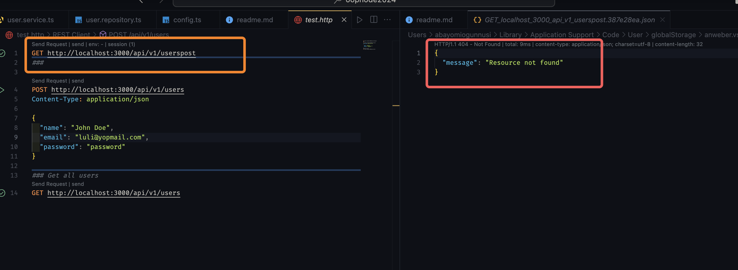Click the Users breadcrumb in response pane
738x270 pixels.
417,35
